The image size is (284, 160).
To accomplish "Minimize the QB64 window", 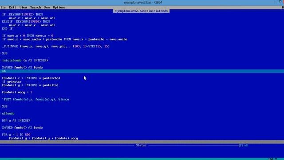I will [x=274, y=2].
